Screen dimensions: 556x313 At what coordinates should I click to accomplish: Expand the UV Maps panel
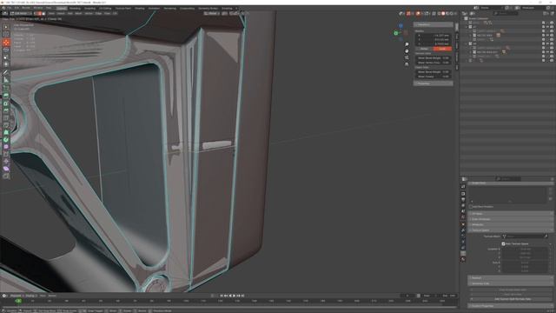pos(511,214)
